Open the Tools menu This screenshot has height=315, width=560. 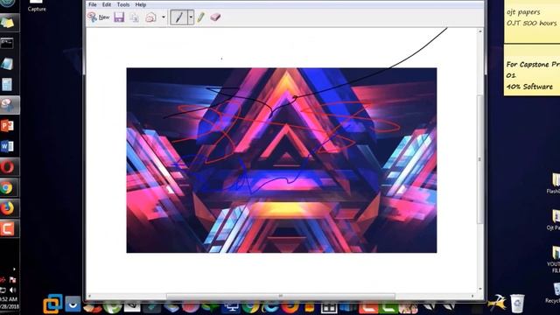pos(123,4)
